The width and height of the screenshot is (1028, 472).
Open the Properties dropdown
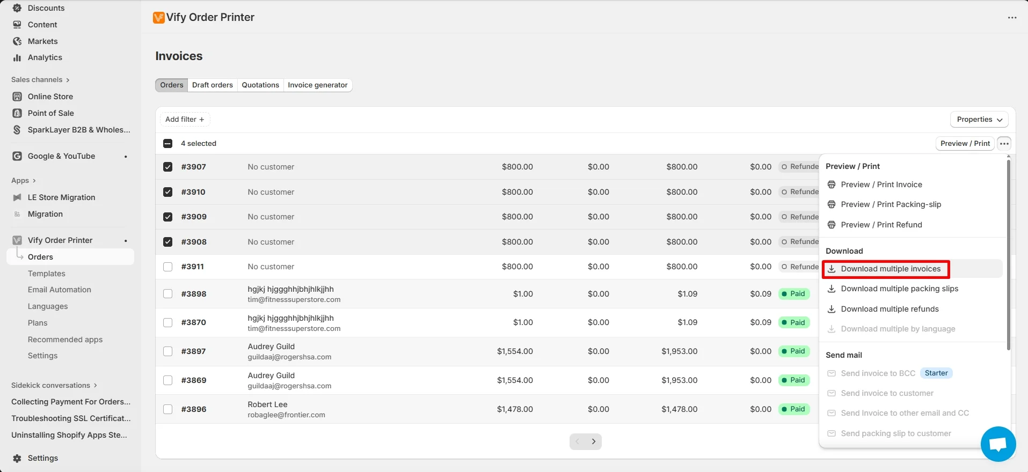979,120
